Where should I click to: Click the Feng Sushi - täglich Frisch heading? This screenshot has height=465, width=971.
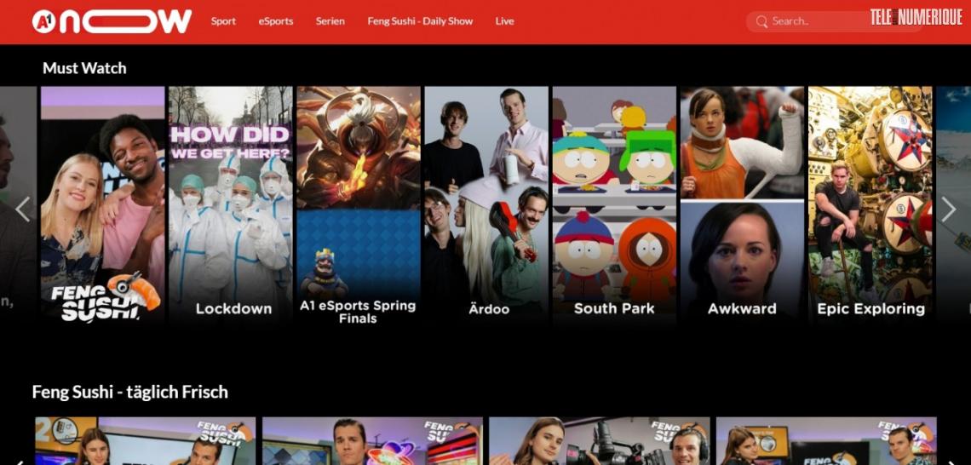[x=130, y=392]
